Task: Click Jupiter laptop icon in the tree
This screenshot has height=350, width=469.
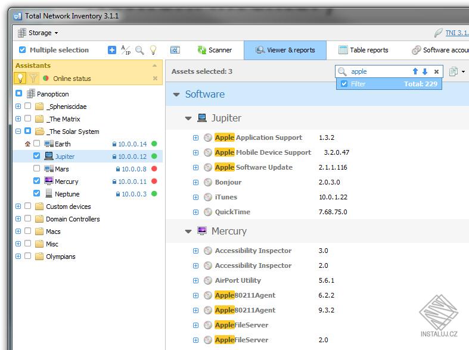Action: [49, 156]
